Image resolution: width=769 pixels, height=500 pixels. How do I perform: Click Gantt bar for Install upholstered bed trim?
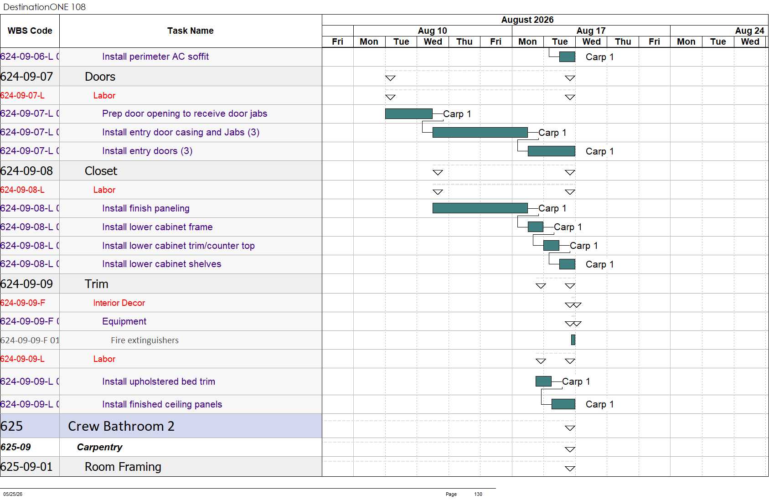point(543,381)
